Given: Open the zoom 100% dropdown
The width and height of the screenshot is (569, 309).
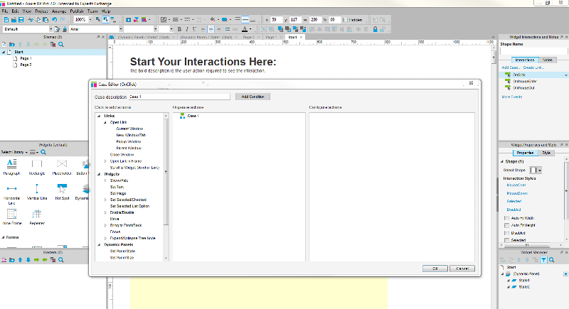Looking at the screenshot, I should [x=90, y=20].
